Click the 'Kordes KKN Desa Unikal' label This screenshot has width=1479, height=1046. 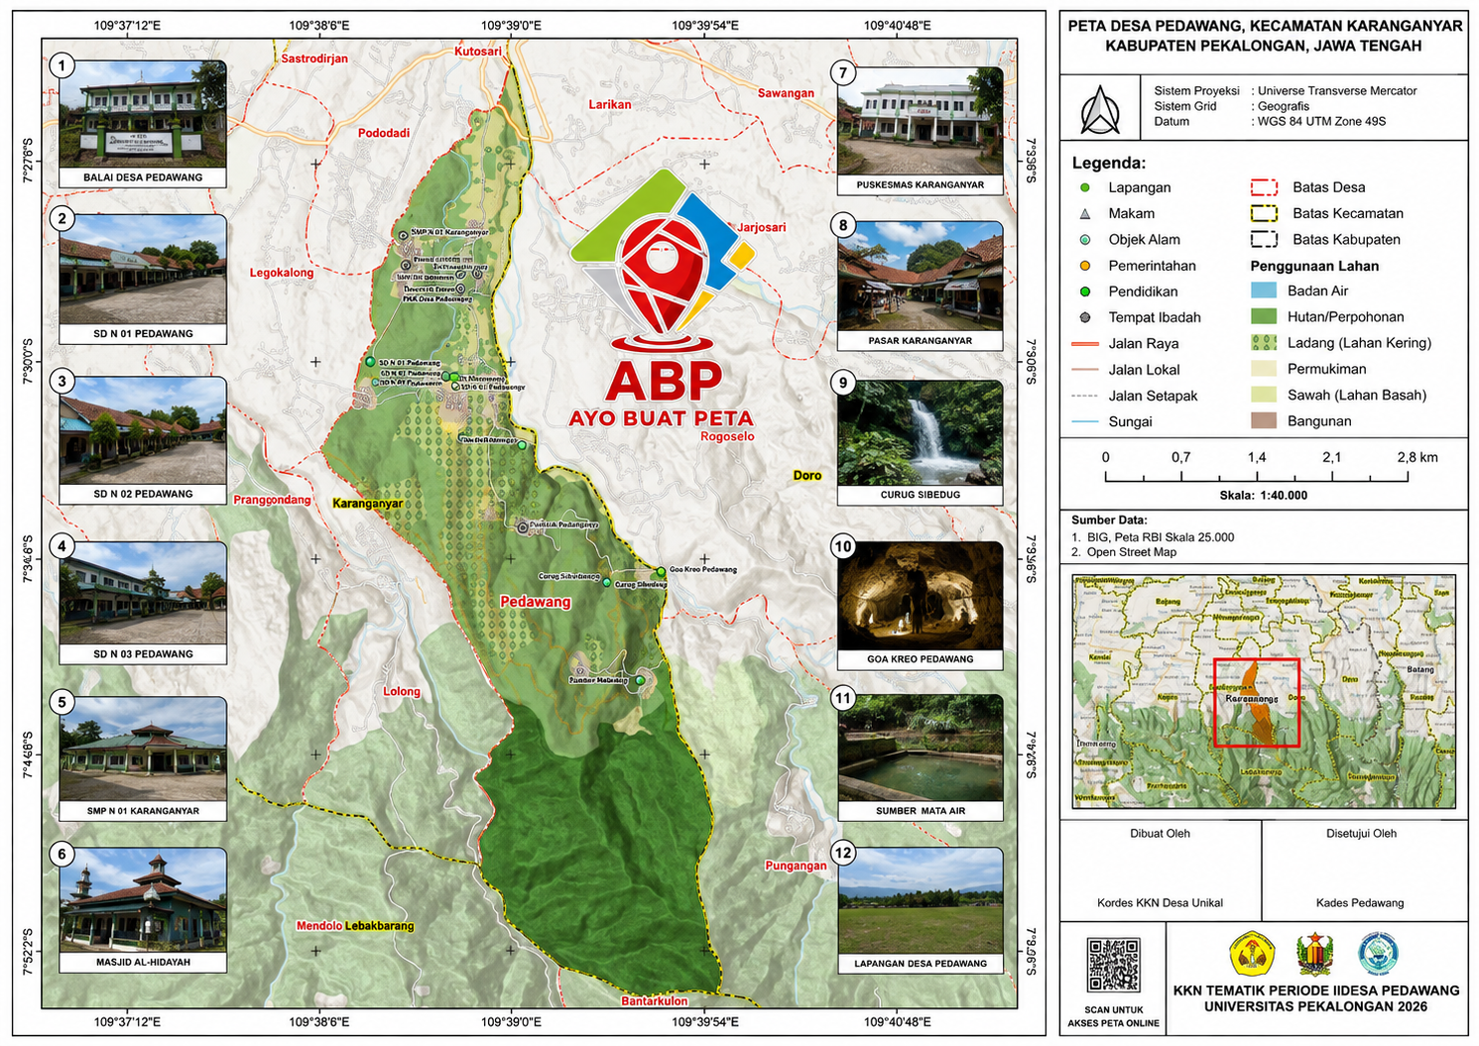[1160, 903]
